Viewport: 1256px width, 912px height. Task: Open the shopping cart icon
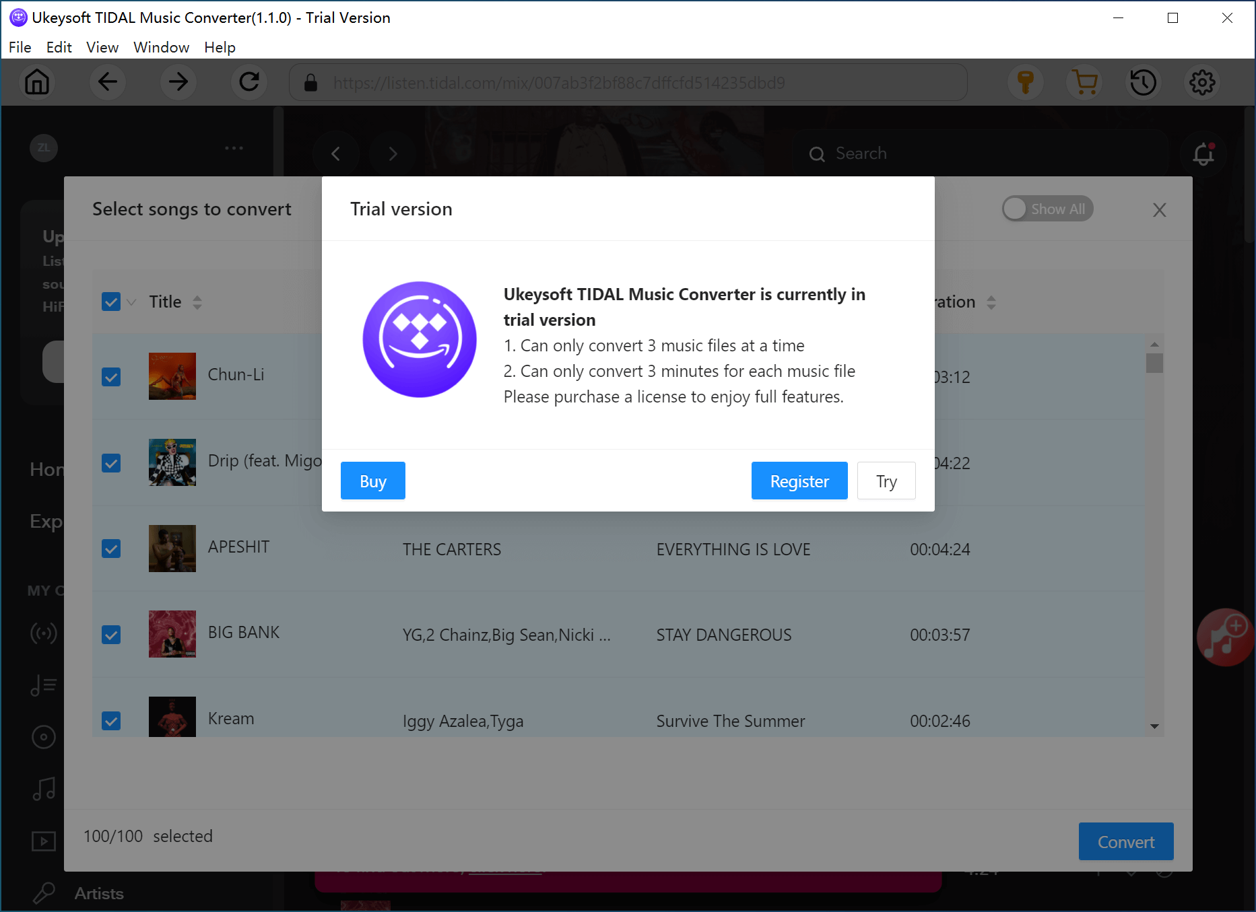pos(1085,82)
